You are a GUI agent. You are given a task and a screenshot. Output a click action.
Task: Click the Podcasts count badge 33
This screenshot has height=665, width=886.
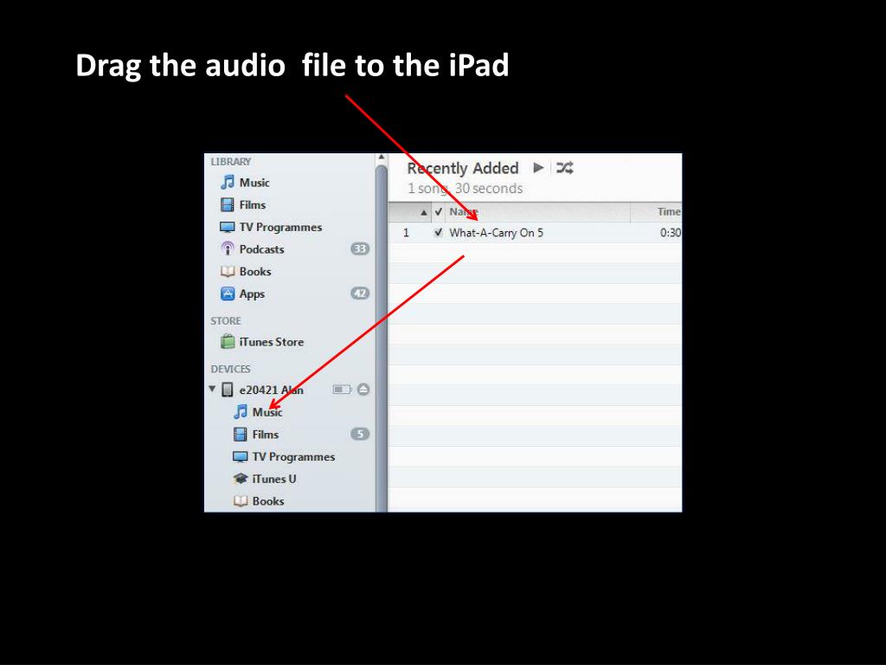[360, 249]
